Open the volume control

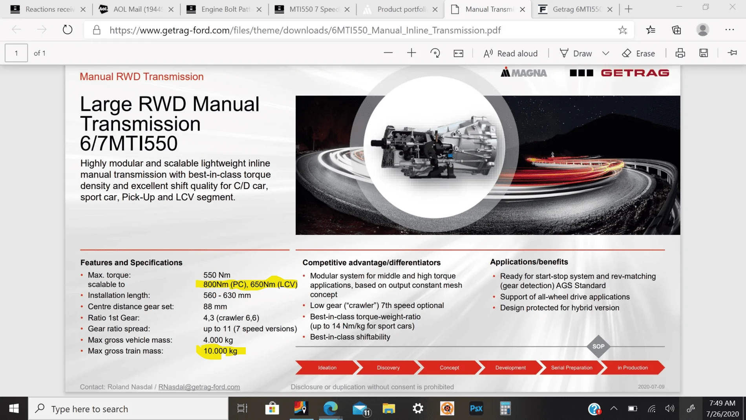[670, 409]
